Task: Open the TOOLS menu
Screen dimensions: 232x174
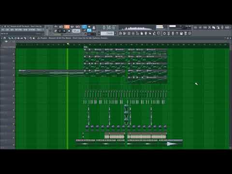Action: click(x=39, y=30)
